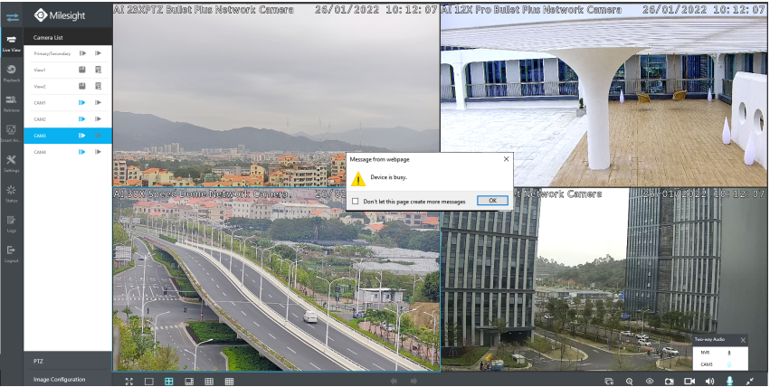Play primary stream for all cameras
This screenshot has height=387, width=770.
tap(82, 53)
